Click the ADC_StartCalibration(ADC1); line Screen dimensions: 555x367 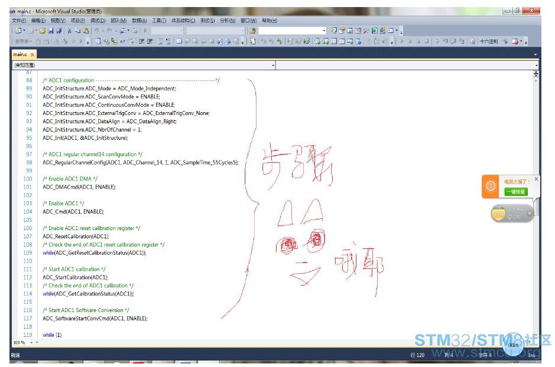(76, 277)
